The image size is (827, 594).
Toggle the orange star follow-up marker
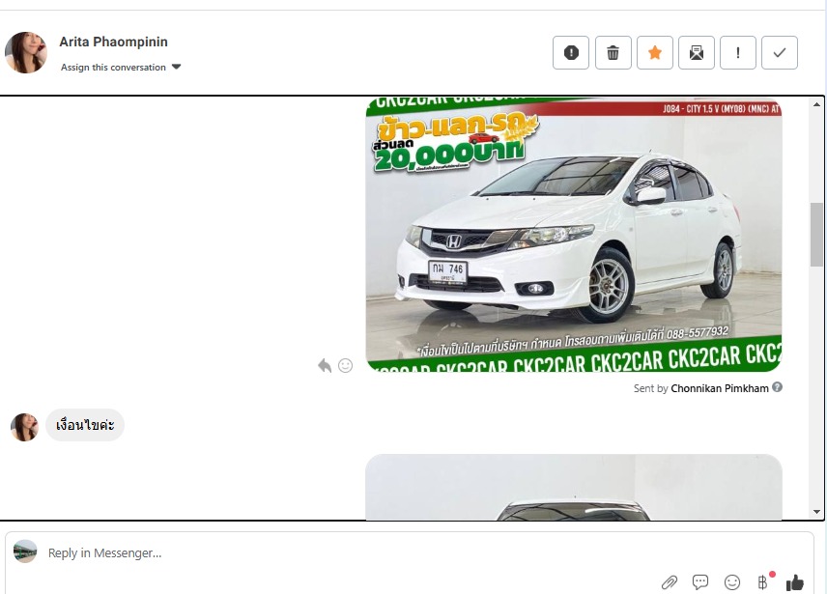click(x=654, y=53)
